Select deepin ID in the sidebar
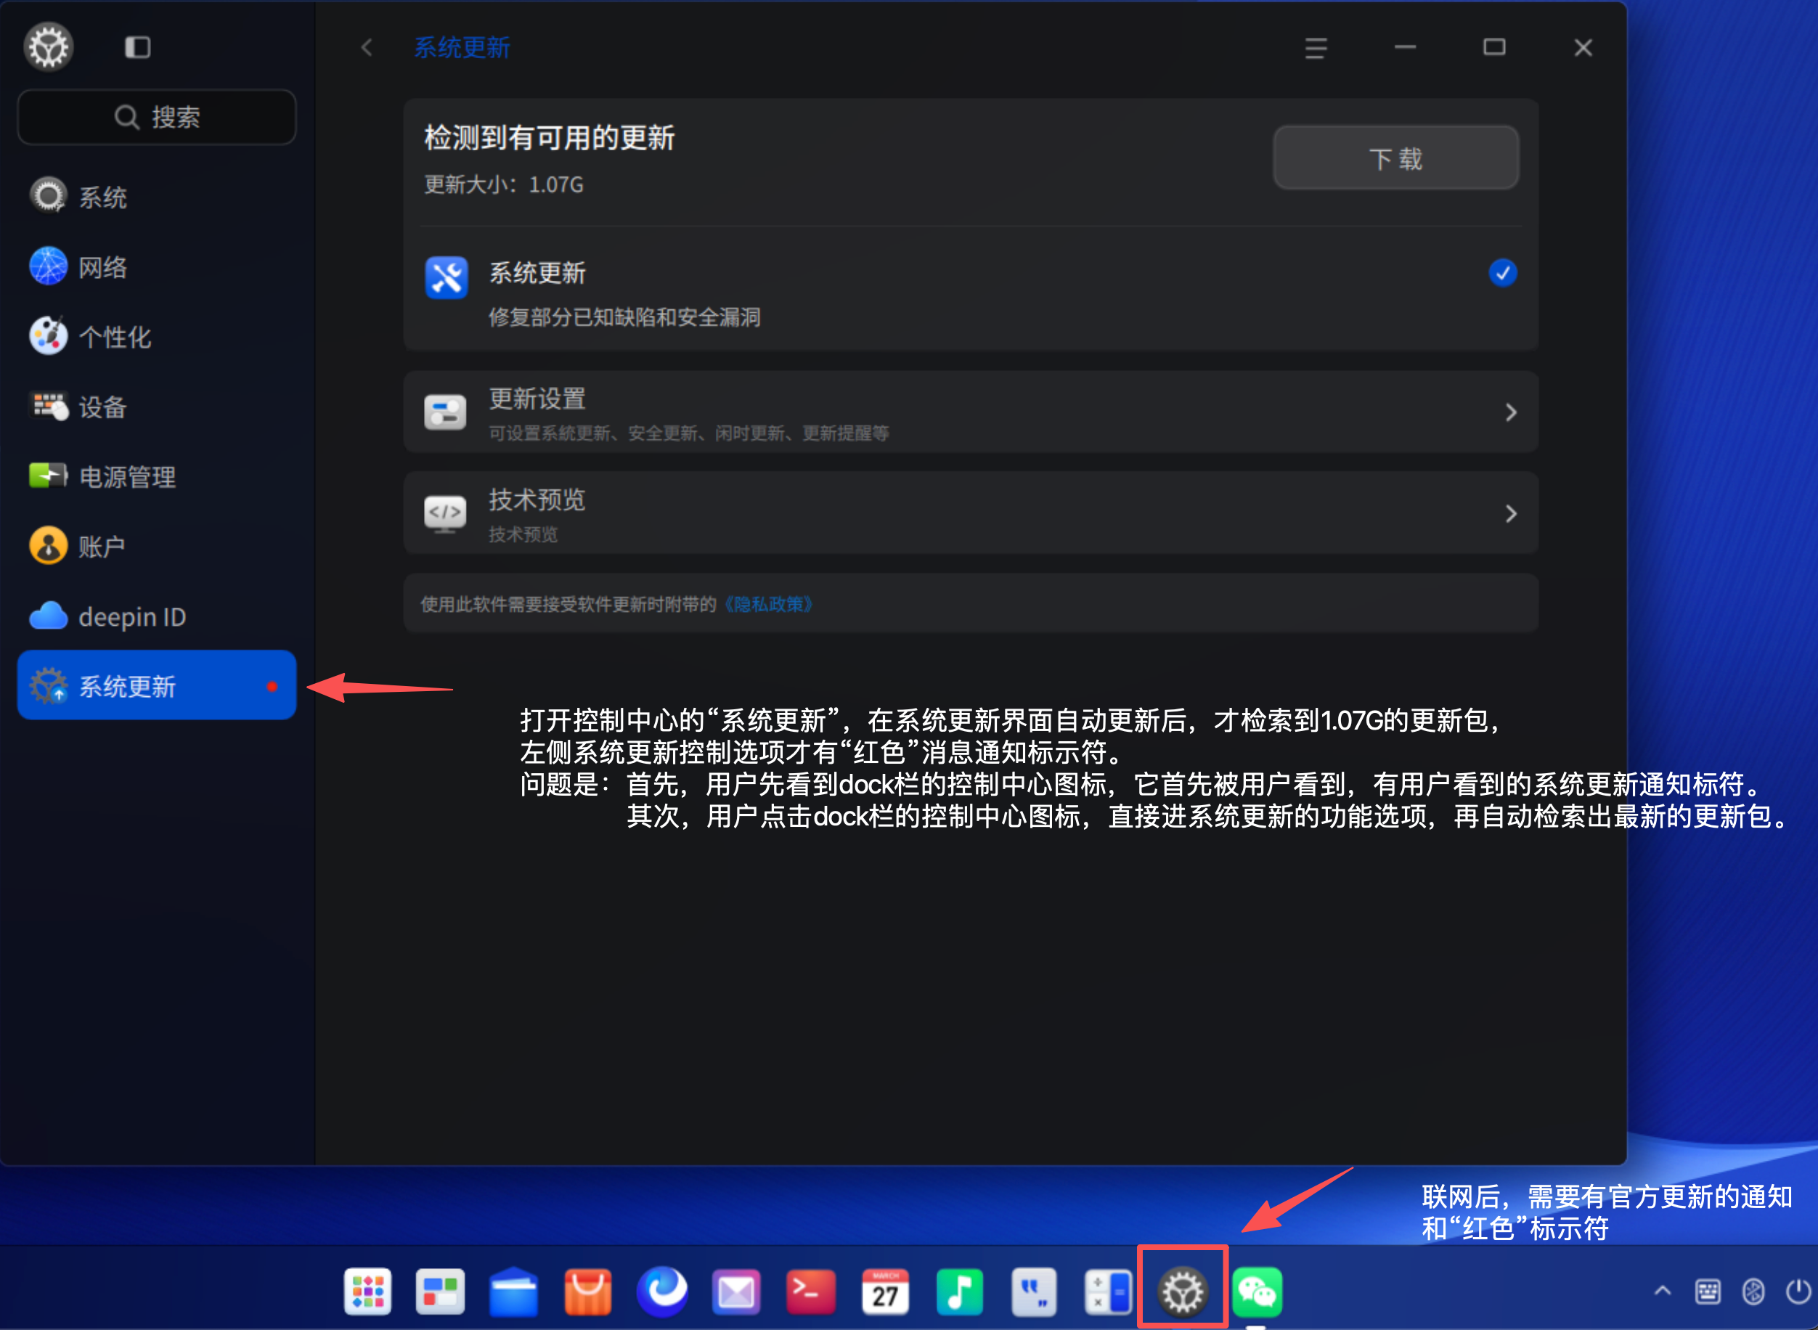The height and width of the screenshot is (1330, 1818). tap(157, 616)
